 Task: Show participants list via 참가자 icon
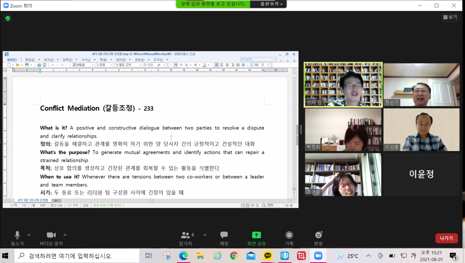click(186, 235)
